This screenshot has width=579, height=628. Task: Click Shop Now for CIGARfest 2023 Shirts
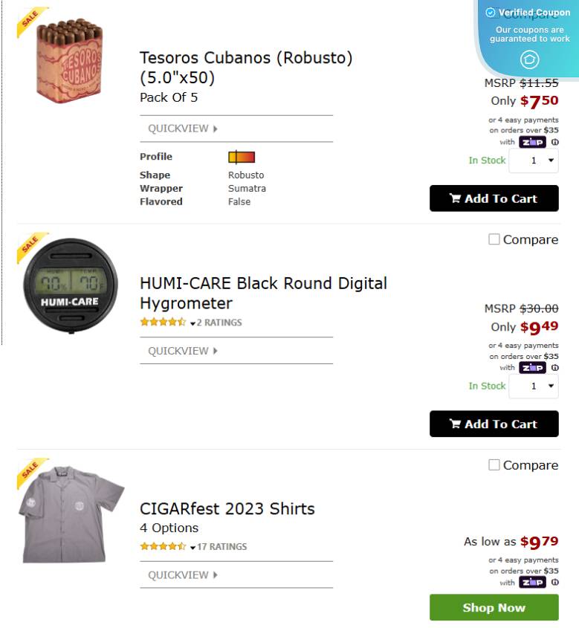(494, 607)
